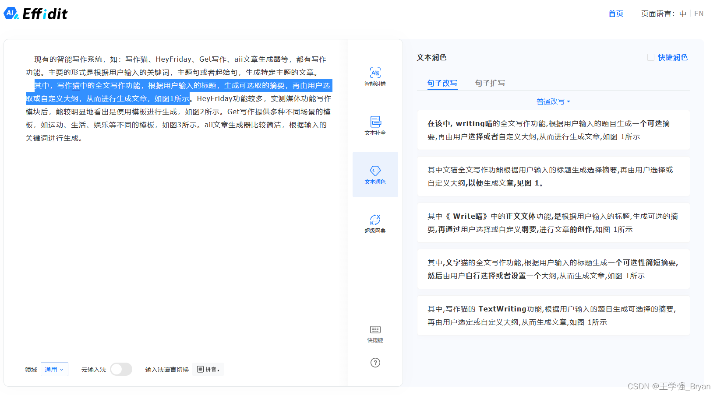Viewport: 717px width, 395px height.
Task: Click the 快捷键 shortcuts icon
Action: pyautogui.click(x=375, y=333)
